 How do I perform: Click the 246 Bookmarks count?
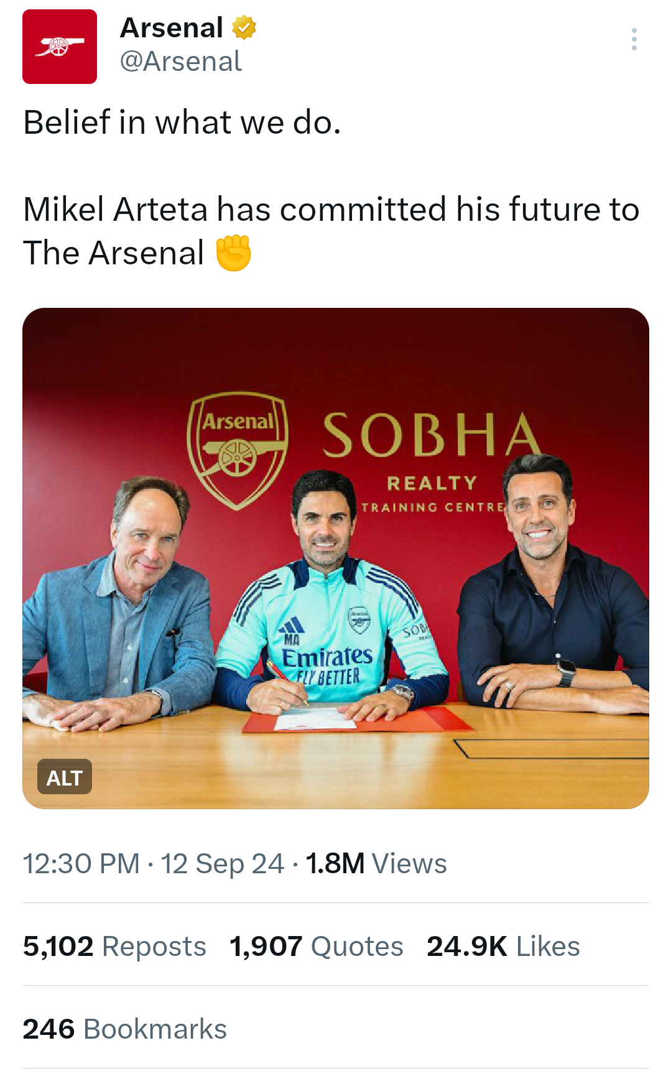(125, 1029)
